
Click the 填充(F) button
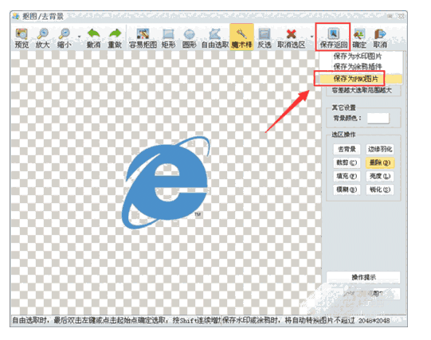tap(347, 176)
